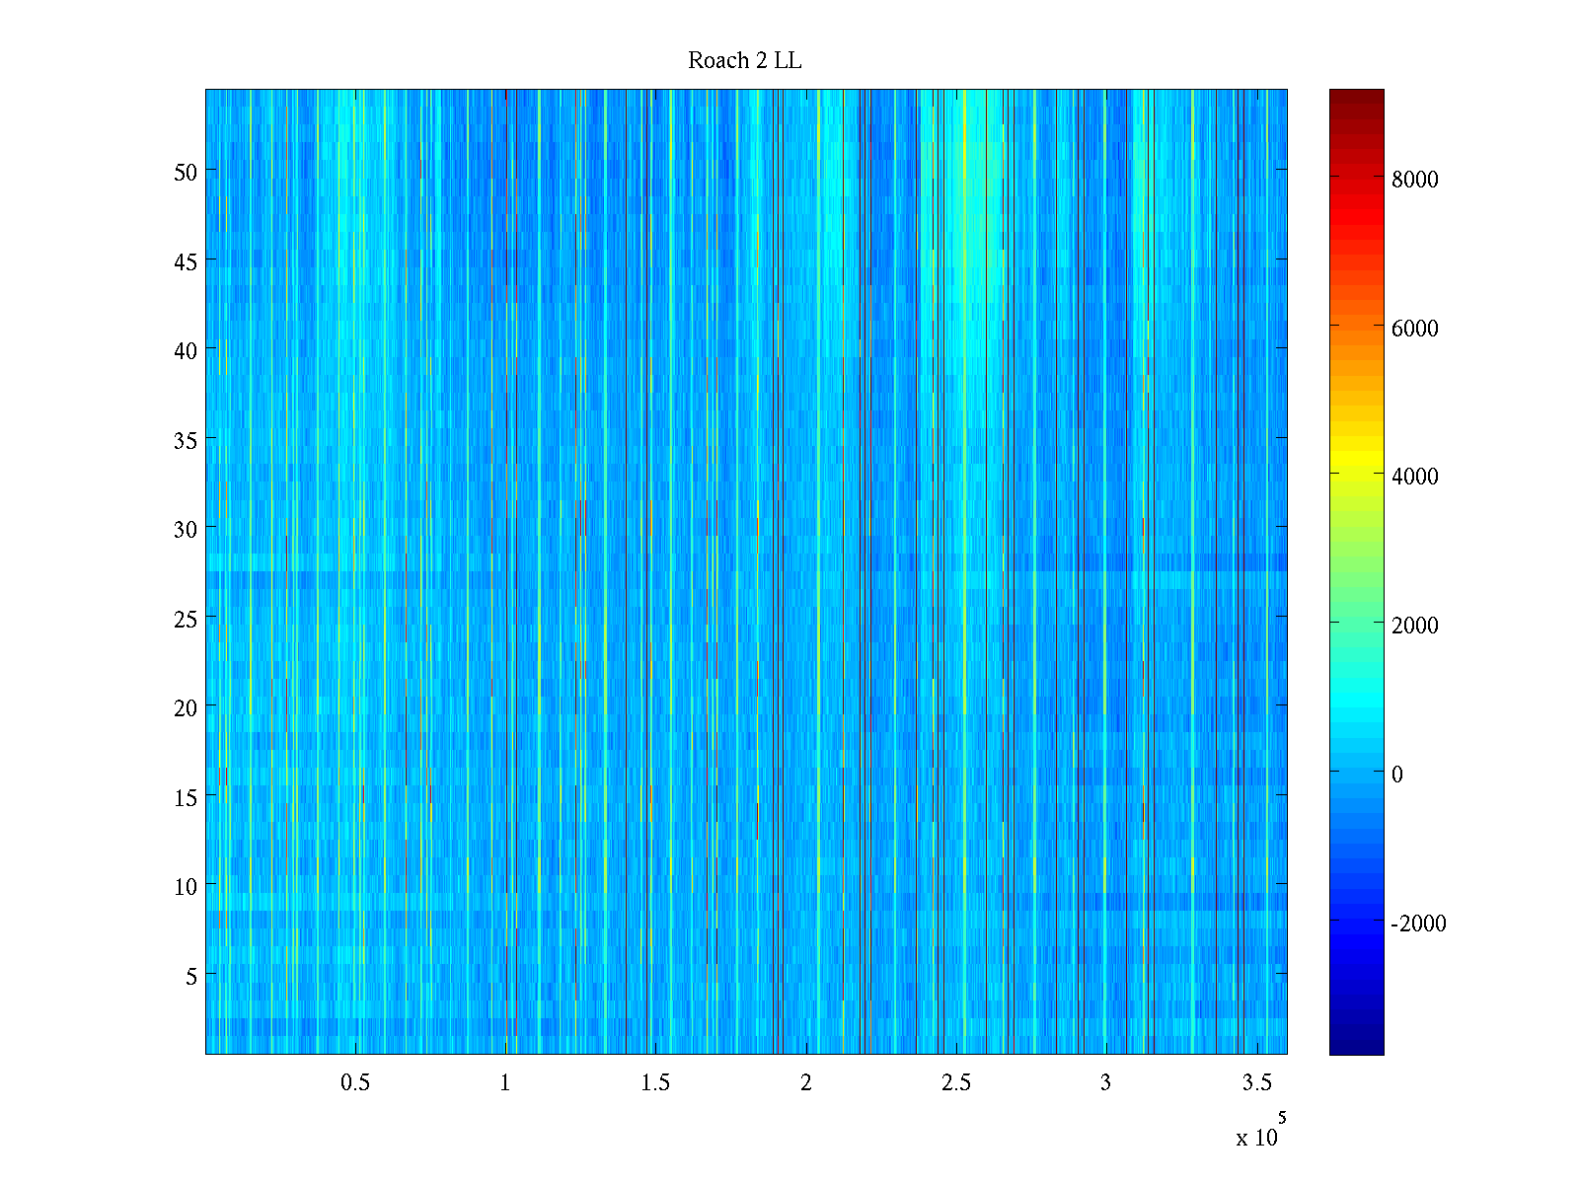Click the colorbar tick label 2000
The height and width of the screenshot is (1184, 1579).
(1414, 626)
